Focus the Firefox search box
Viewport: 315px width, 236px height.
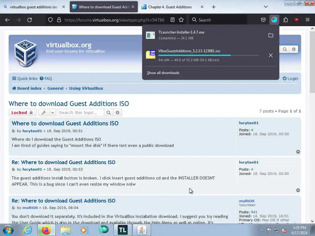coord(218,20)
